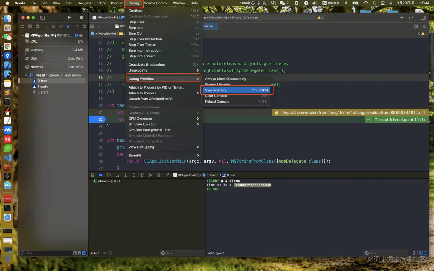434x271 pixels.
Task: Toggle the navigator sidebar icon in the toolbar
Action: point(42,17)
